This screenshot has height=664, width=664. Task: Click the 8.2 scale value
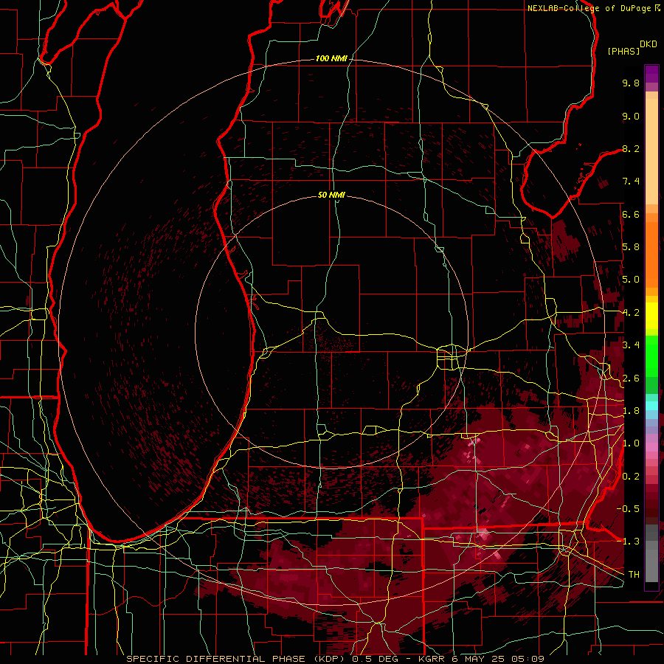(x=631, y=148)
